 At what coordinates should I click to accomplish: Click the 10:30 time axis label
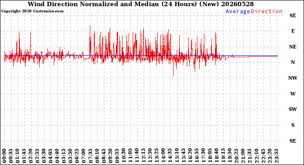124,156
